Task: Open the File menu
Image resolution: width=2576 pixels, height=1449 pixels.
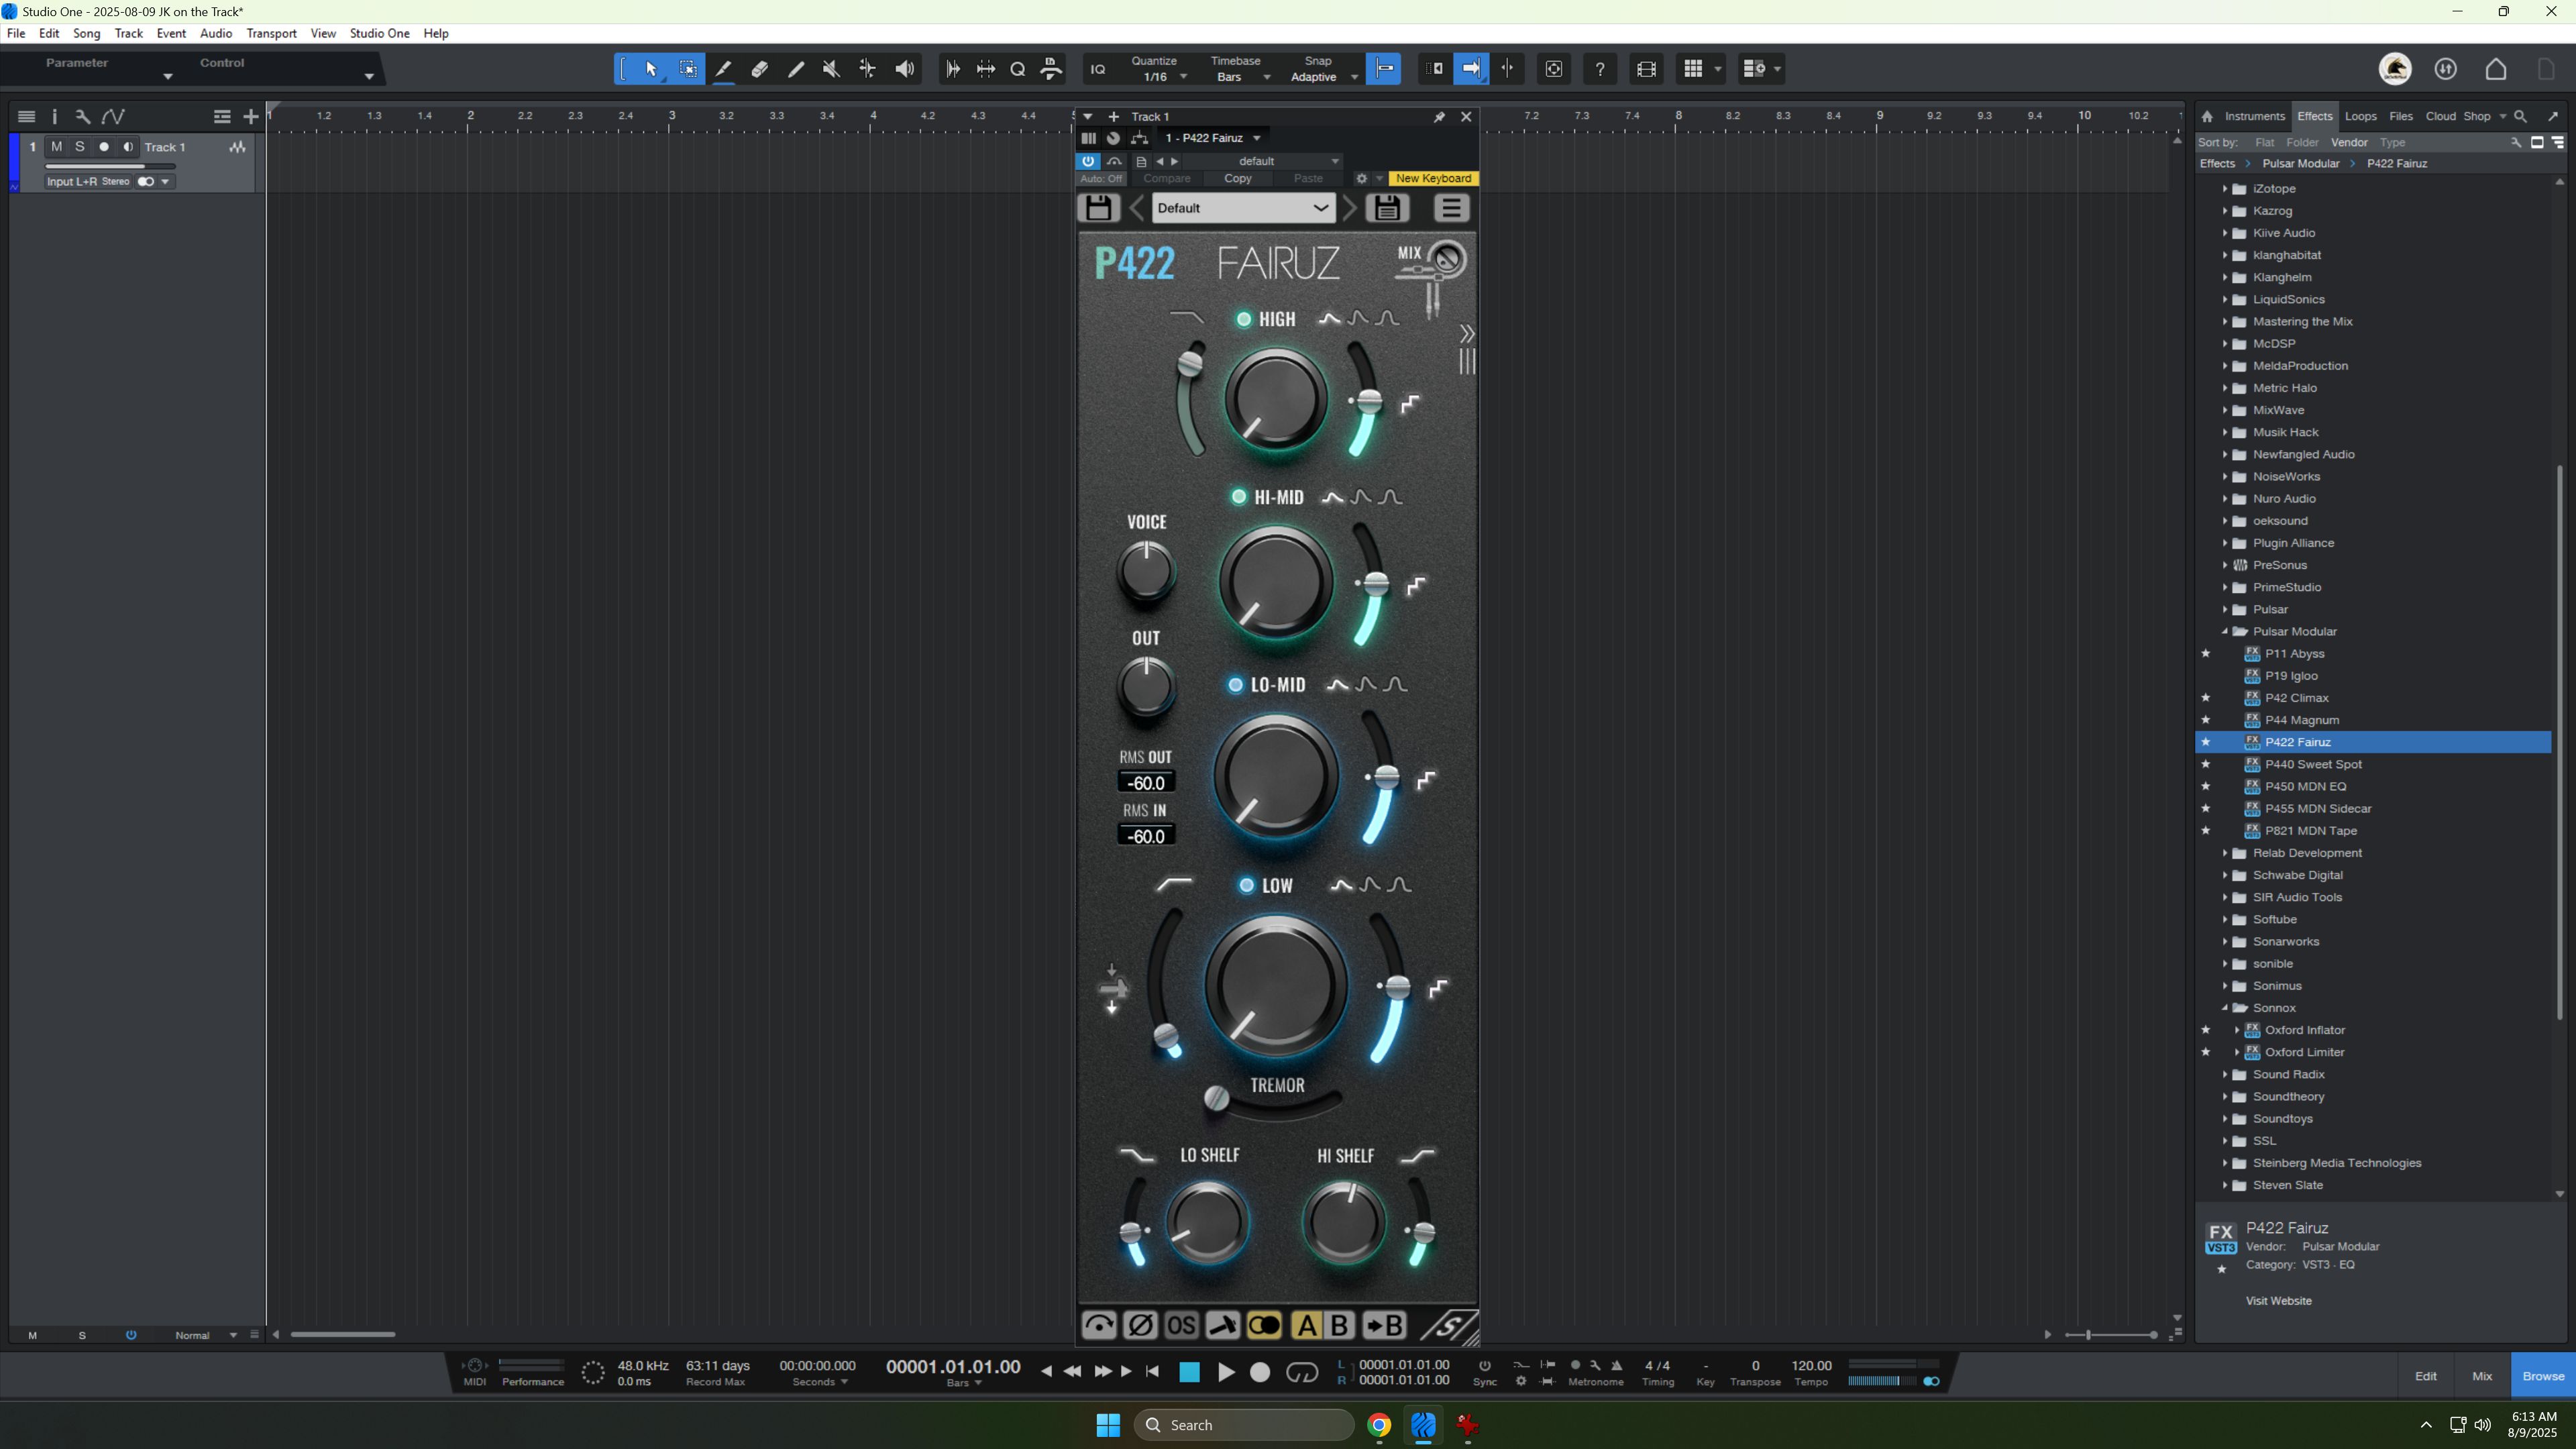Action: tap(16, 33)
